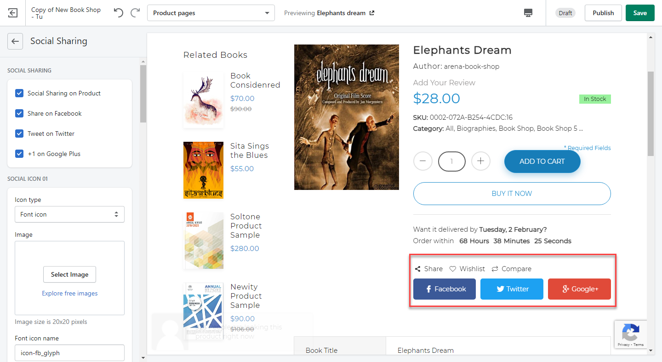Click Newity annual report cover thumbnail
Screen dimensions: 662x362
pyautogui.click(x=203, y=311)
